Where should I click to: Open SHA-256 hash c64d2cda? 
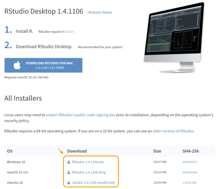(x=190, y=172)
